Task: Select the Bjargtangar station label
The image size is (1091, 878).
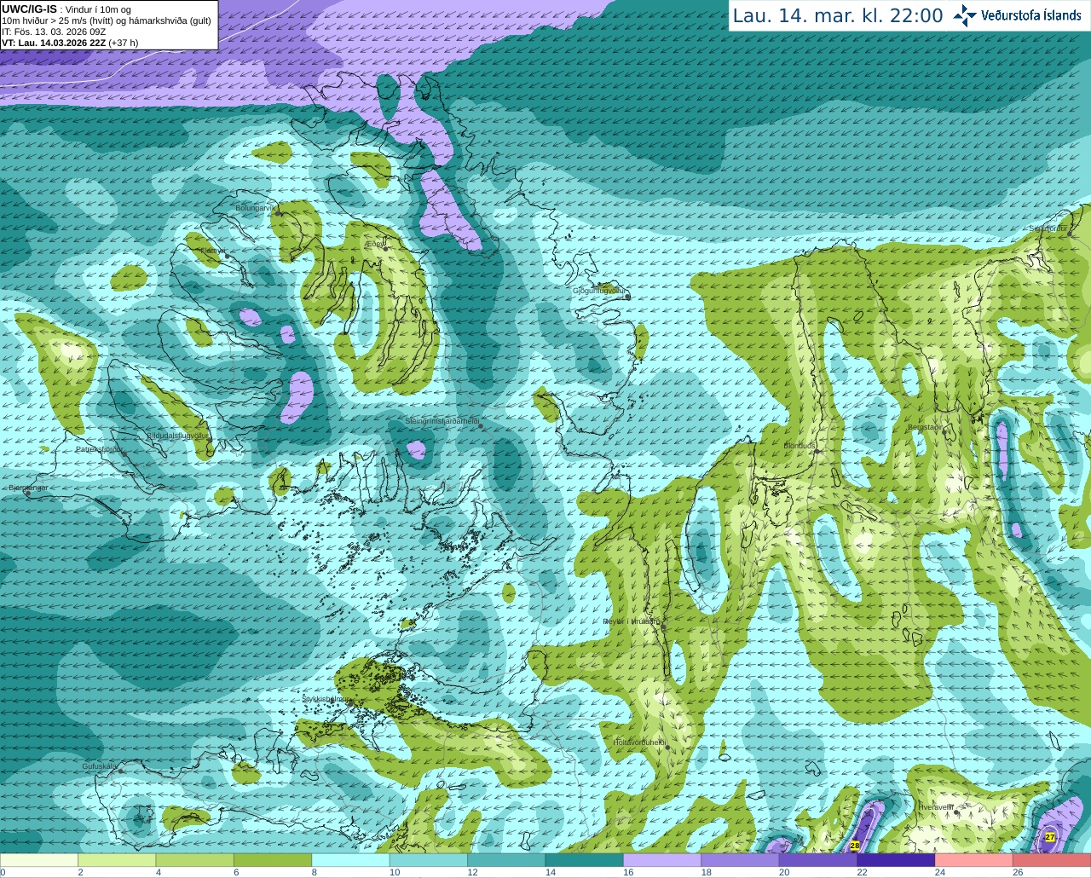Action: click(28, 488)
